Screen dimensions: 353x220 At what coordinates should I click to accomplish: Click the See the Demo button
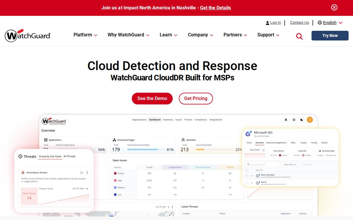(152, 99)
